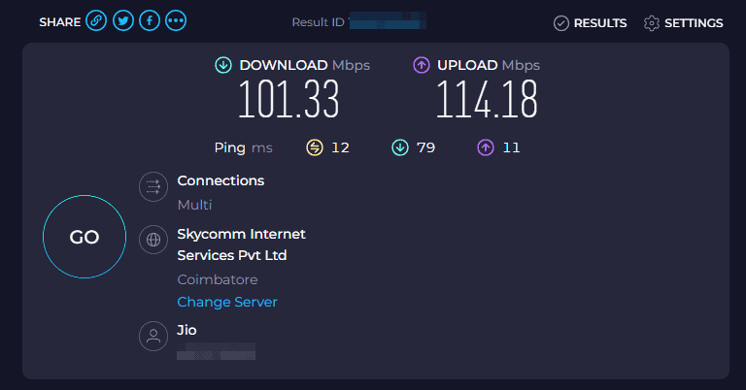Share result on Twitter
This screenshot has width=746, height=390.
122,21
